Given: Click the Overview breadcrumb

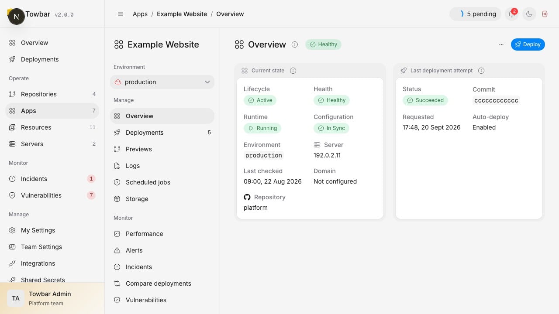Looking at the screenshot, I should tap(230, 14).
